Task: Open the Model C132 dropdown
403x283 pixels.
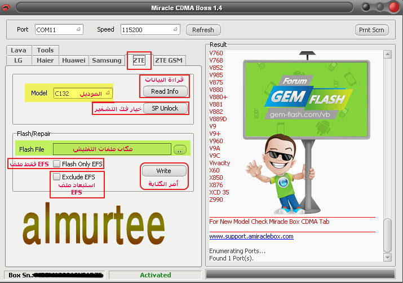Action: (x=83, y=94)
